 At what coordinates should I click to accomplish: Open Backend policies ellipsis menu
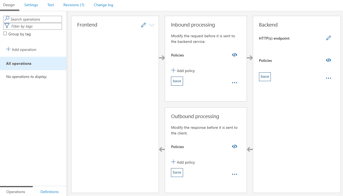(x=329, y=78)
